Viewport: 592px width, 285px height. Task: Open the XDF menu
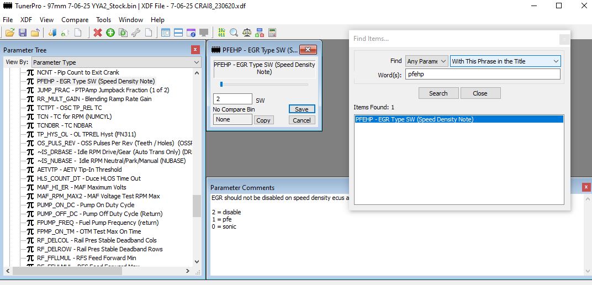point(26,20)
